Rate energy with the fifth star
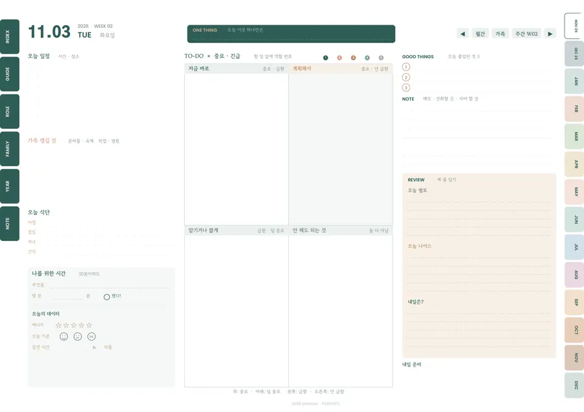The height and width of the screenshot is (412, 584). (89, 325)
